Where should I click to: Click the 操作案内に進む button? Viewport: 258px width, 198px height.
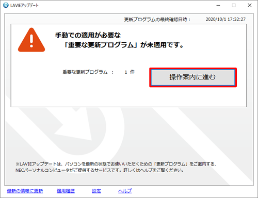click(x=193, y=77)
